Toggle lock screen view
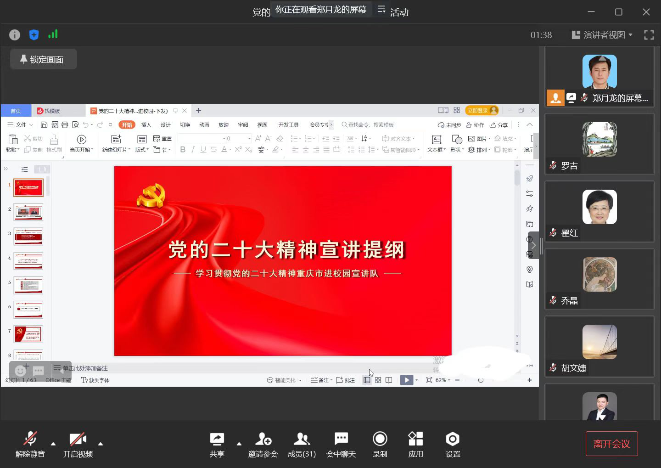 pos(43,60)
